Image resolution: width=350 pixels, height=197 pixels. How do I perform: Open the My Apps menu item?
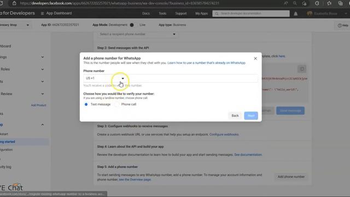point(201,13)
